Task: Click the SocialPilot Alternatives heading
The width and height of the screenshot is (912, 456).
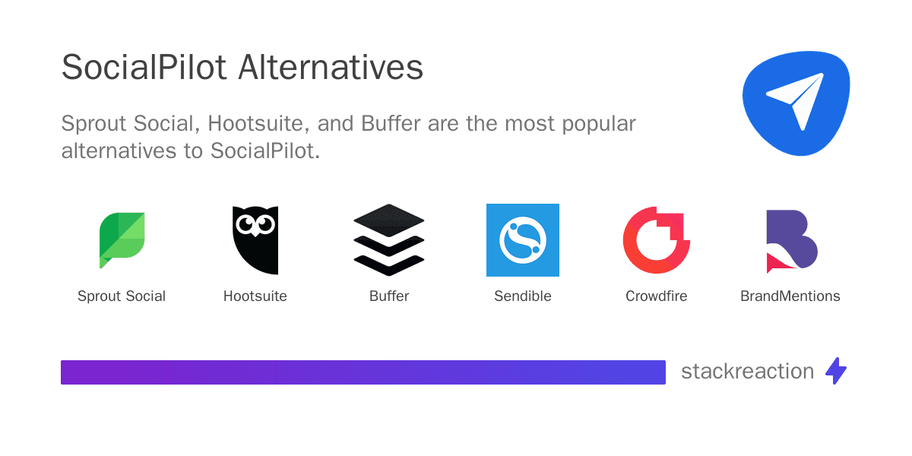Action: point(242,68)
